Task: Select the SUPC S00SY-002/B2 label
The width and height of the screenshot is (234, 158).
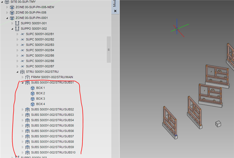Action: click(x=40, y=39)
